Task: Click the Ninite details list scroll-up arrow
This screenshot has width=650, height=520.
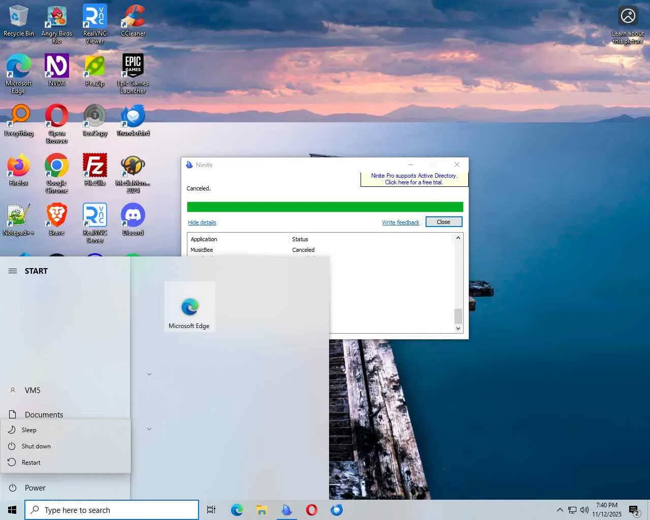Action: [458, 238]
